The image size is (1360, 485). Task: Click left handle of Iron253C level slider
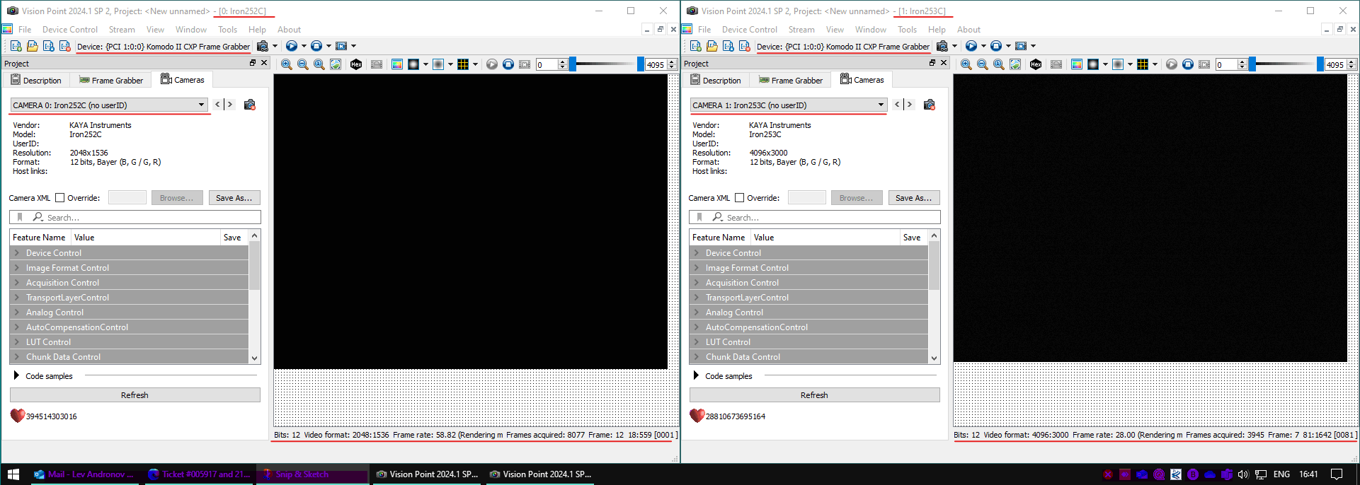(x=1252, y=64)
